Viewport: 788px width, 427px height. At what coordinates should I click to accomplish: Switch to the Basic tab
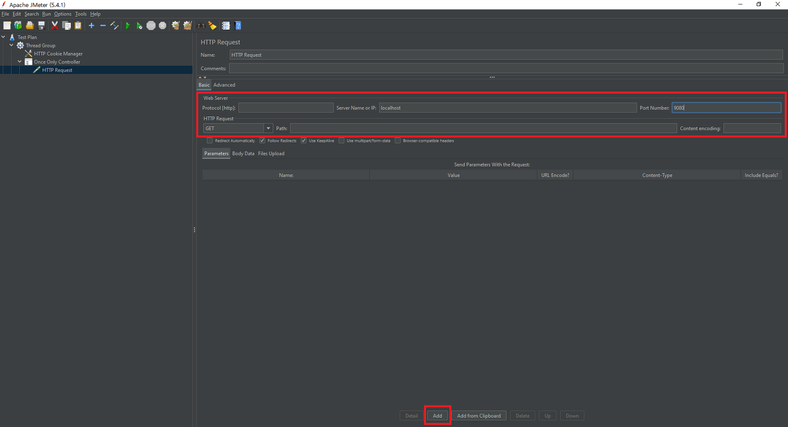coord(204,85)
